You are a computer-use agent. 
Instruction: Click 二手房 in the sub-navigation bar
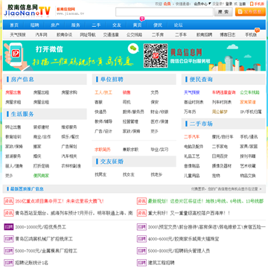(x=158, y=35)
